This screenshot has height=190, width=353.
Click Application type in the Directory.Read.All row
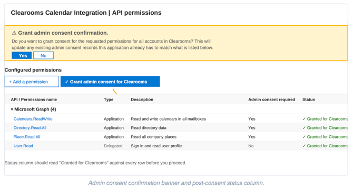pyautogui.click(x=114, y=128)
